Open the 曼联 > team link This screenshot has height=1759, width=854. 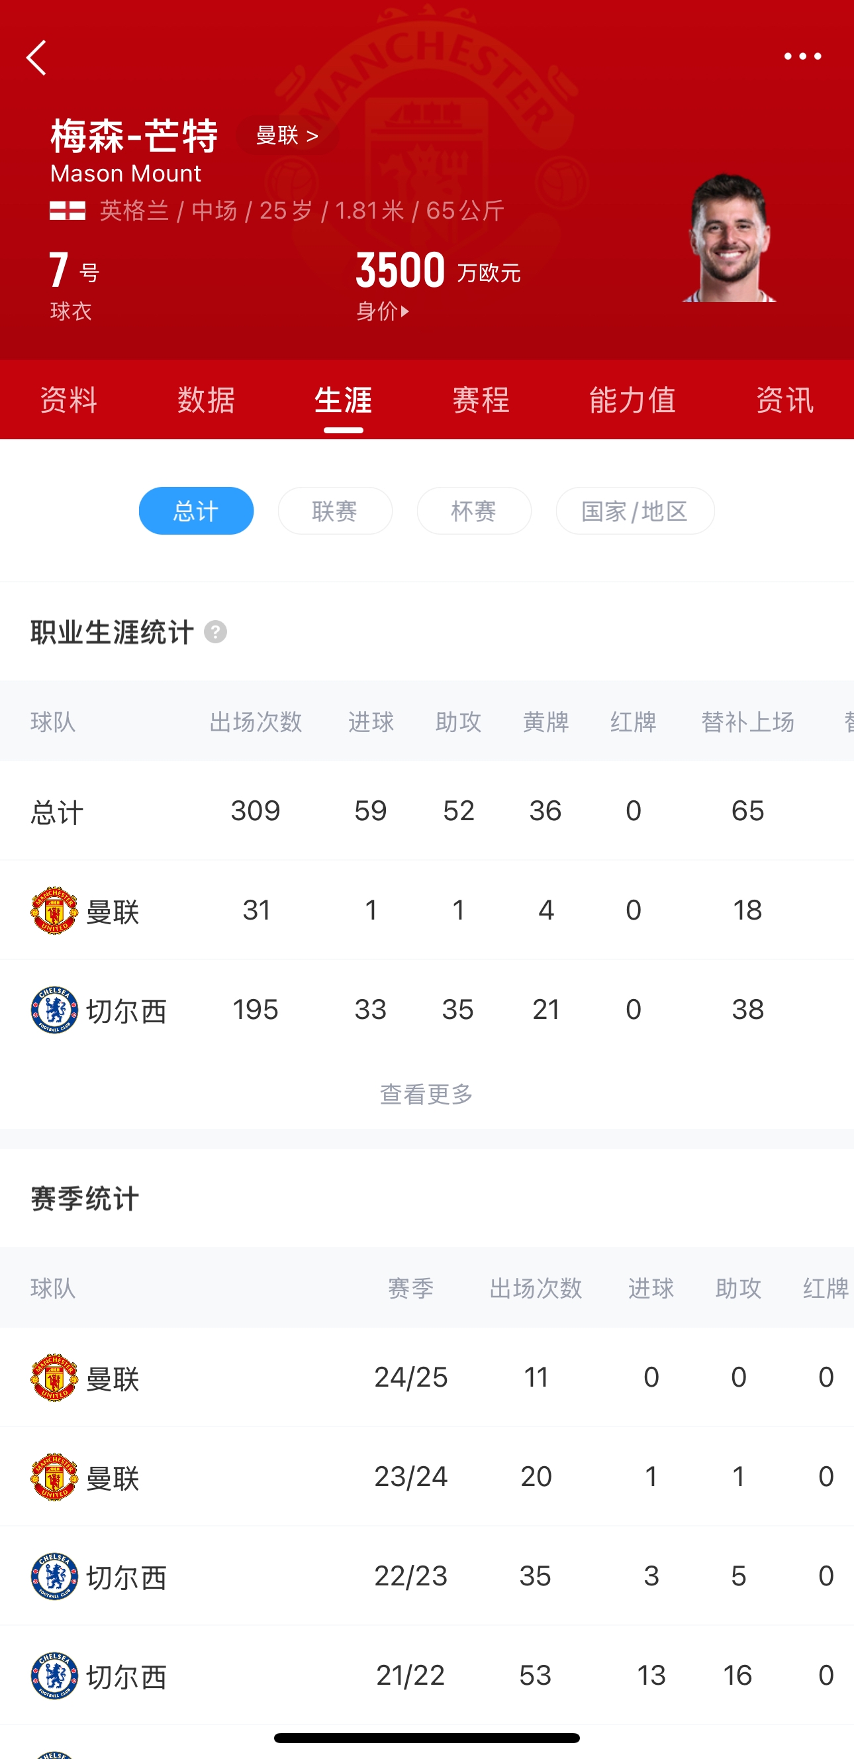tap(287, 135)
